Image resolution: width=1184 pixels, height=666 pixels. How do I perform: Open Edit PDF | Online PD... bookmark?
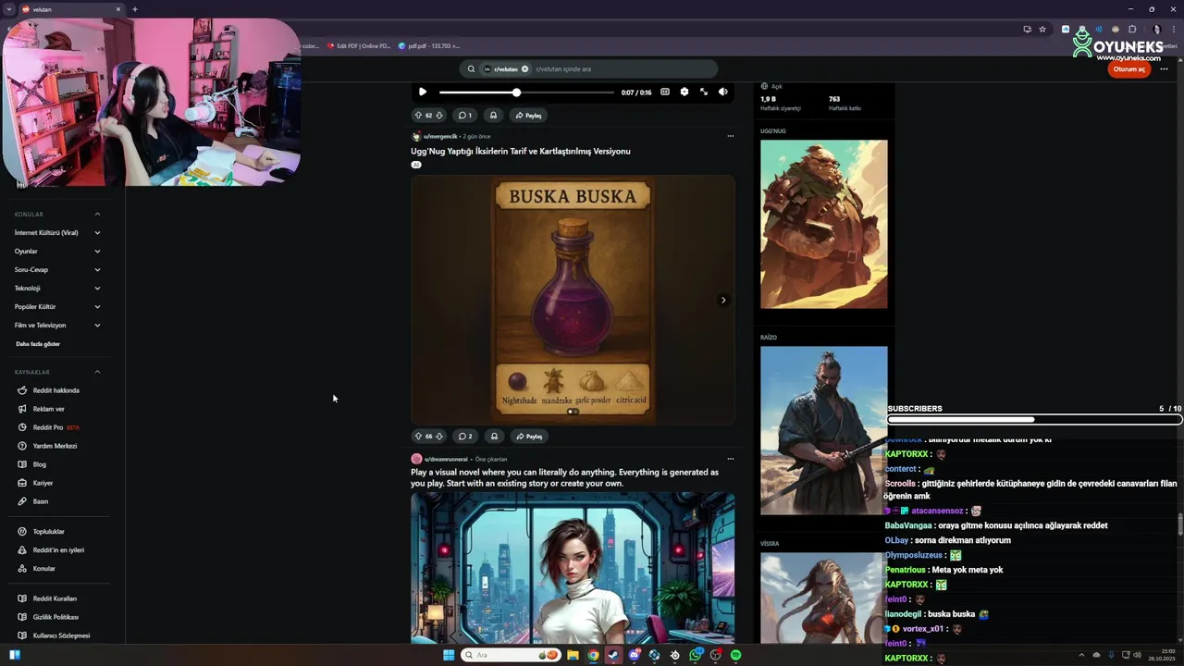click(359, 45)
